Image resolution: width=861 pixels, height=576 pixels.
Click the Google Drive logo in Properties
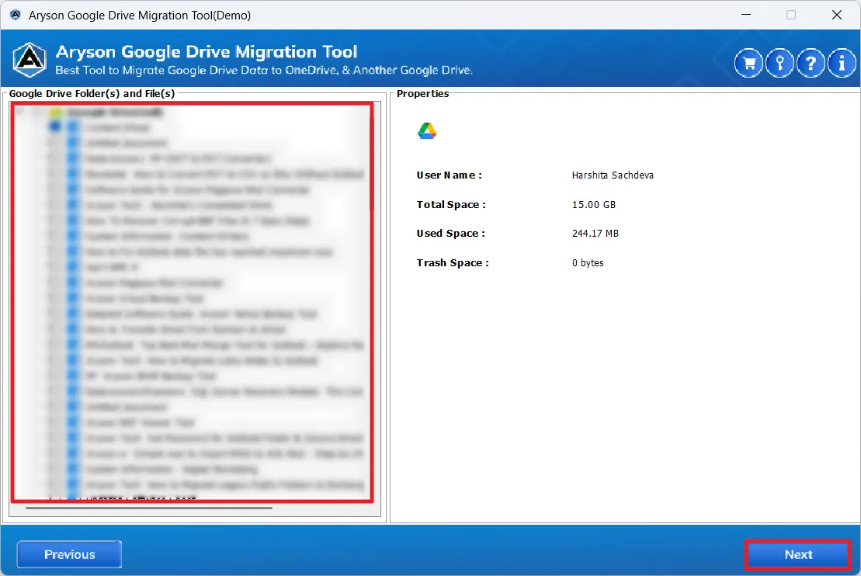427,131
